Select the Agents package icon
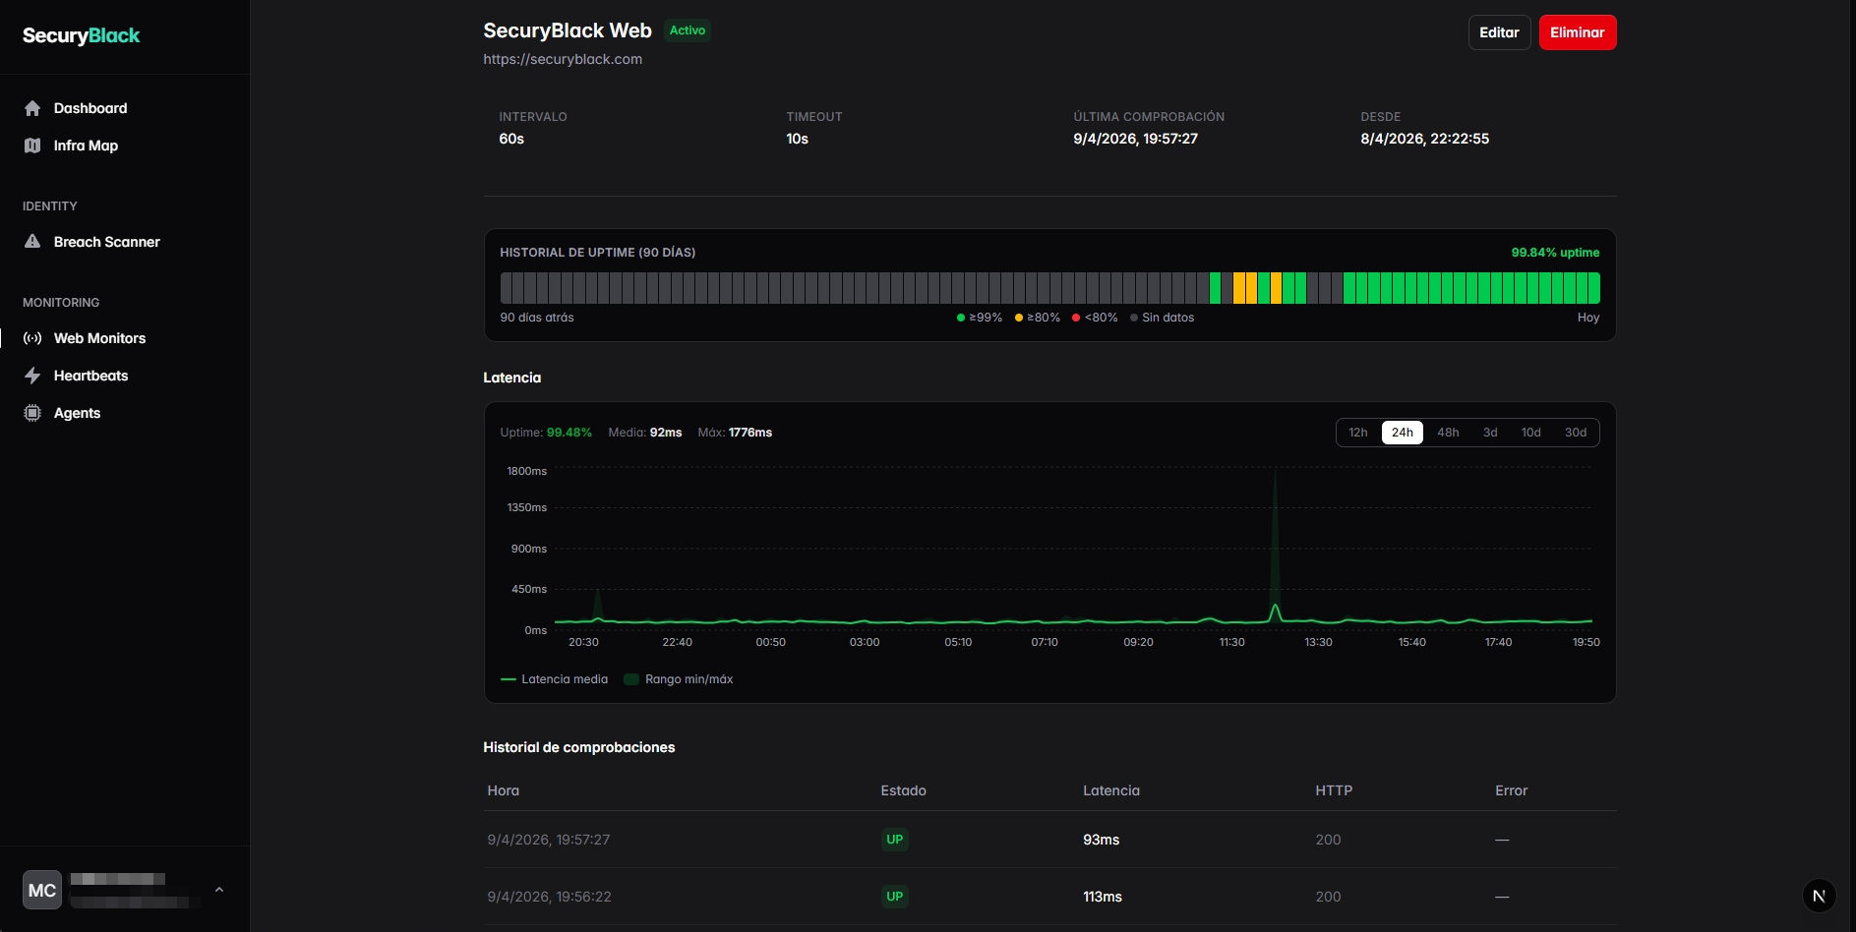Viewport: 1856px width, 932px height. 32,413
